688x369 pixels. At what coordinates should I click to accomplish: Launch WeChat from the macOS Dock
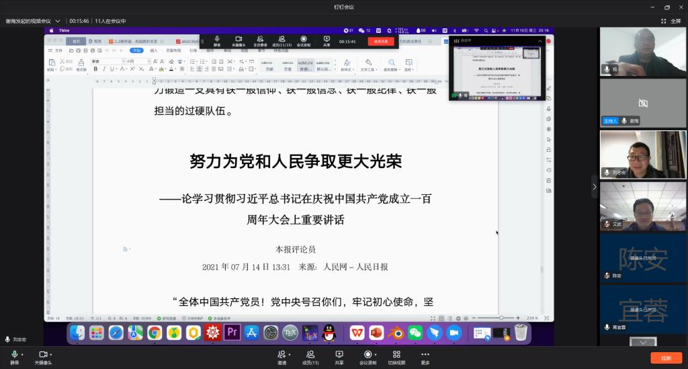pyautogui.click(x=415, y=332)
